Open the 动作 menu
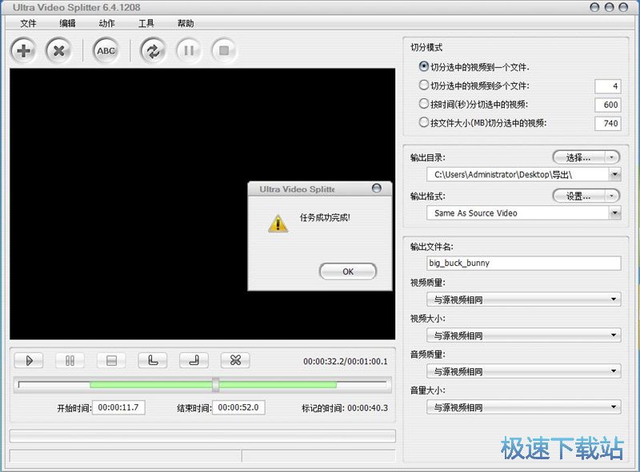This screenshot has width=640, height=472. tap(106, 23)
